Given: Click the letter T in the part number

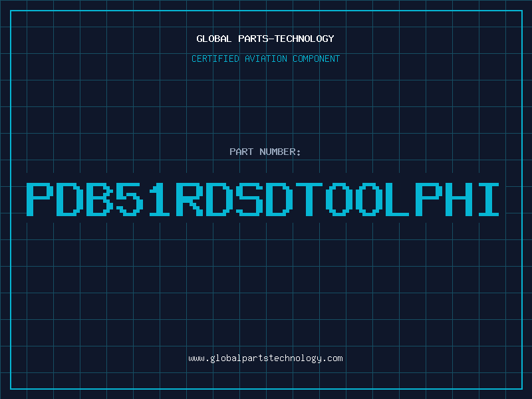Looking at the screenshot, I should coord(307,199).
